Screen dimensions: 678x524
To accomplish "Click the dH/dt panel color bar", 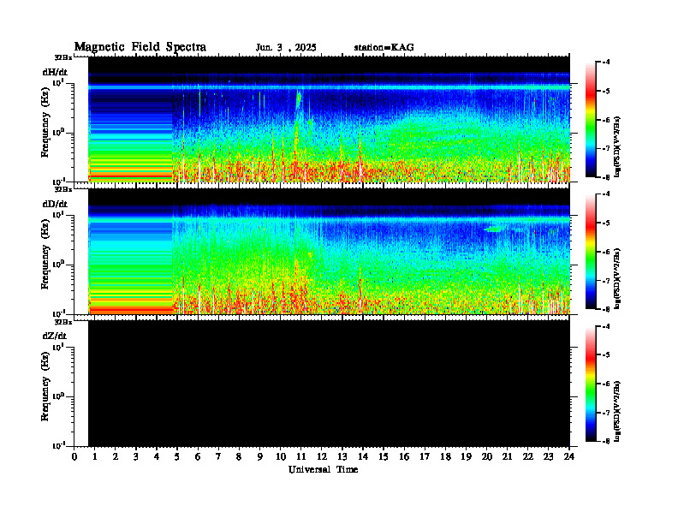I will point(590,119).
